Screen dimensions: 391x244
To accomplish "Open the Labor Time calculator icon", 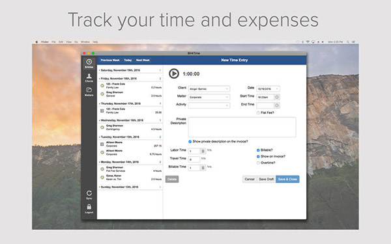I will [203, 151].
